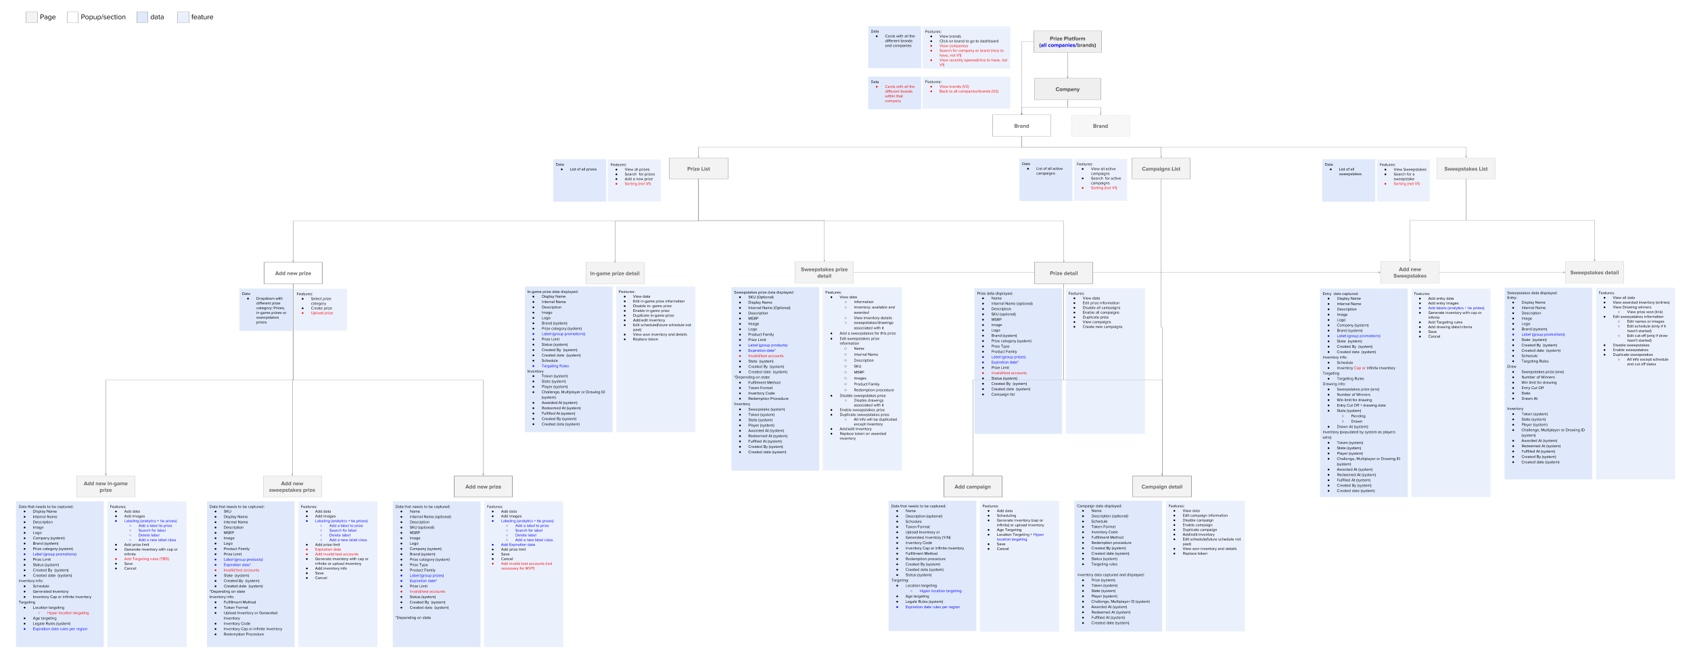Click the white-outlined Brand node
The width and height of the screenshot is (1691, 657).
(1021, 126)
